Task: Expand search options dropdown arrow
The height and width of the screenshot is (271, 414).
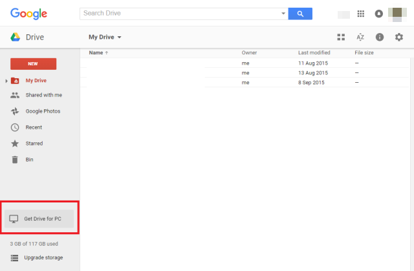Action: pyautogui.click(x=283, y=13)
